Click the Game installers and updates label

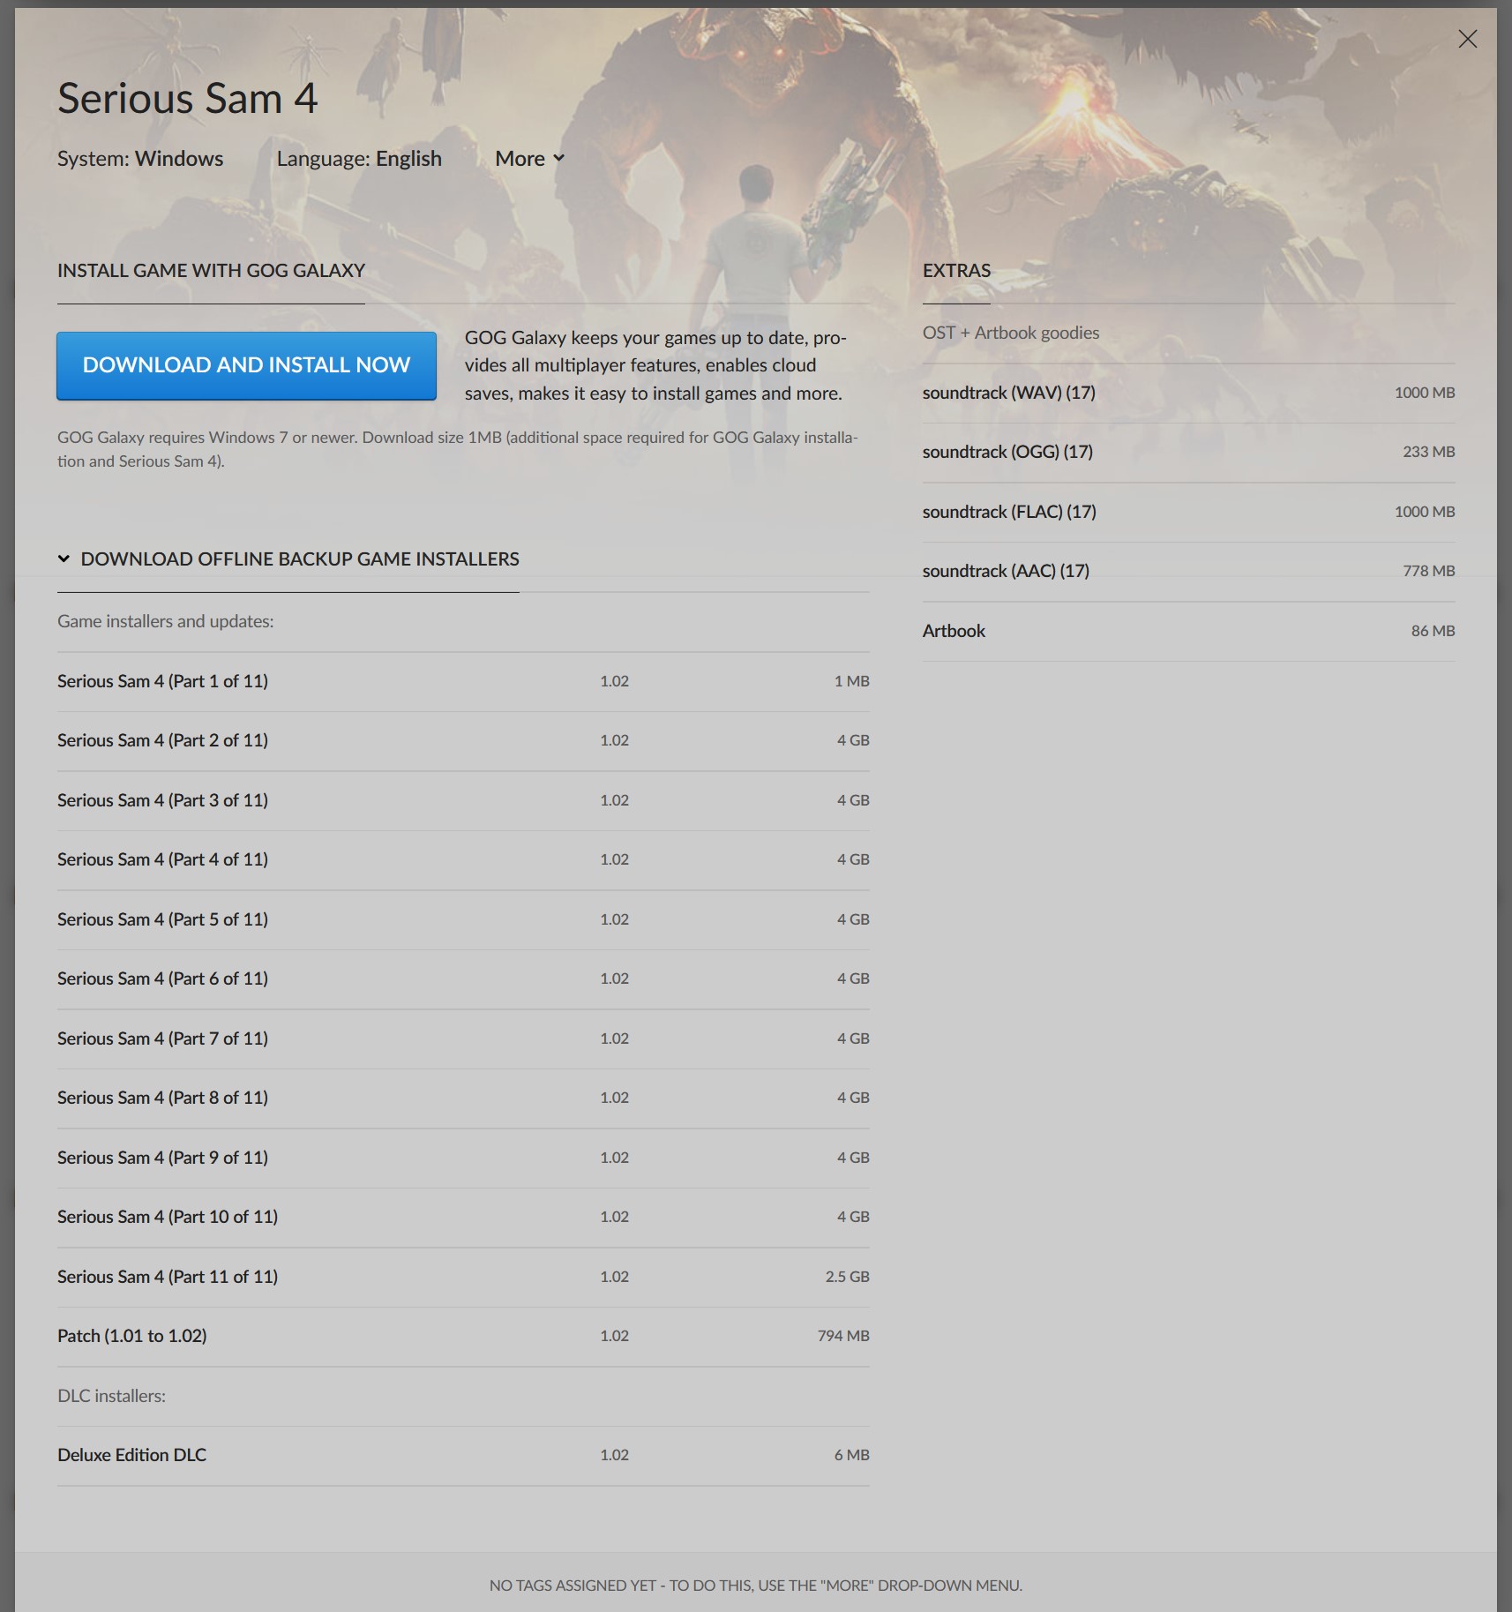coord(166,621)
